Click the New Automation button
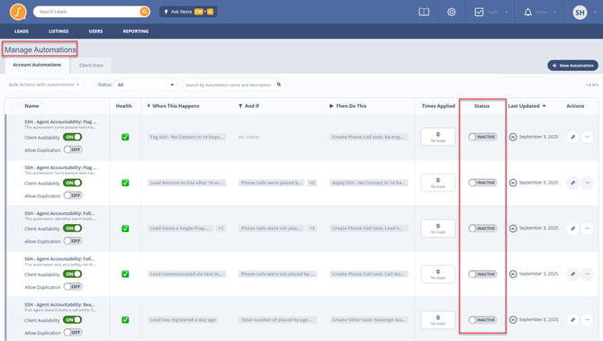 click(572, 66)
